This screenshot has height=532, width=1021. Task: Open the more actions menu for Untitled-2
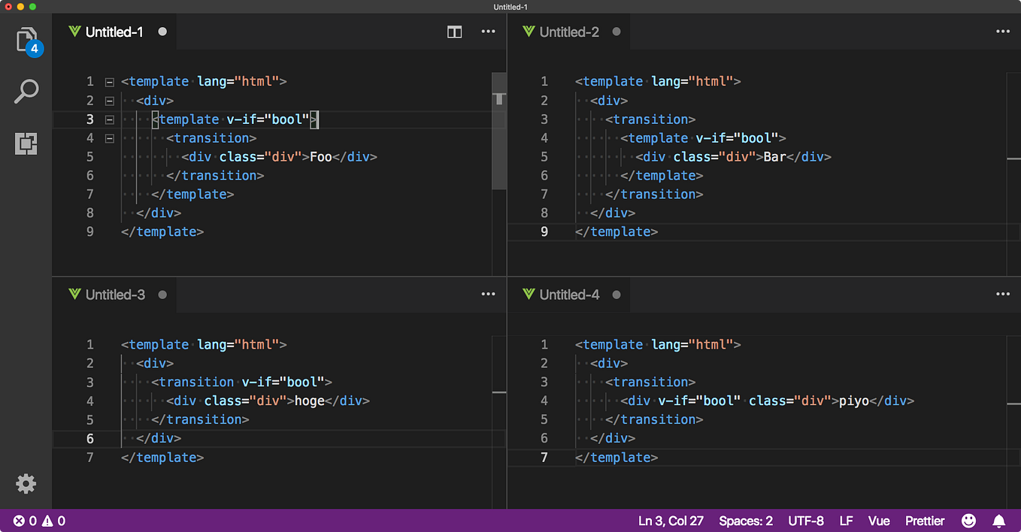tap(1002, 32)
